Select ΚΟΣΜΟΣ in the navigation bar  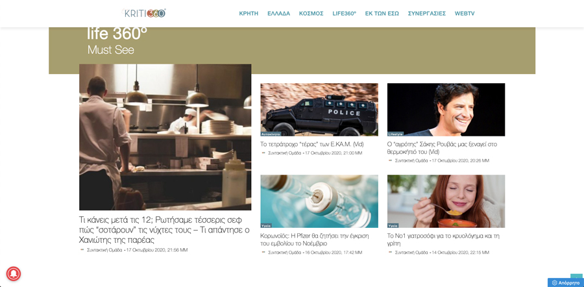(x=311, y=14)
